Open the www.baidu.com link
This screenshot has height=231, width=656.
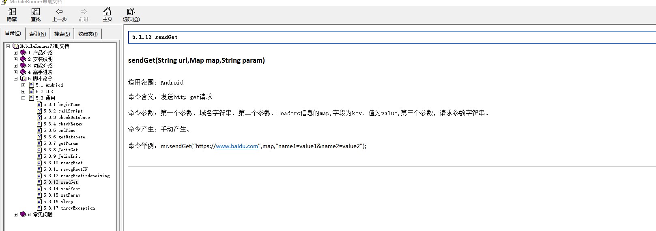237,146
